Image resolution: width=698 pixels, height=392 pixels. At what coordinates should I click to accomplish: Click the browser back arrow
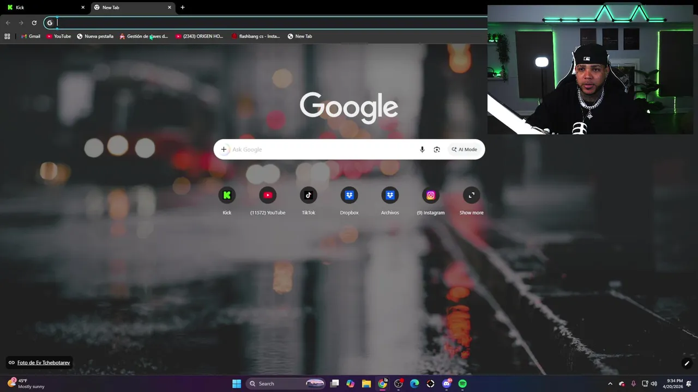(x=8, y=23)
